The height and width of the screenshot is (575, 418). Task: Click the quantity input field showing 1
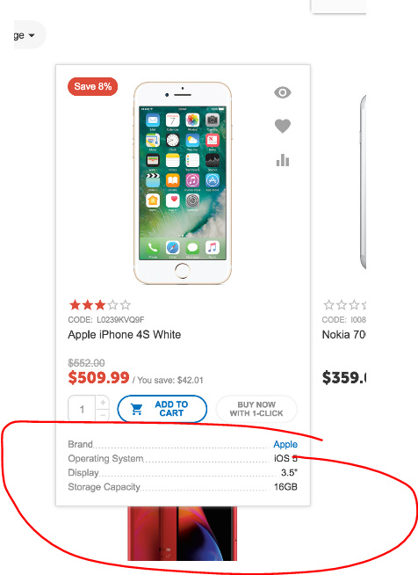pyautogui.click(x=82, y=409)
